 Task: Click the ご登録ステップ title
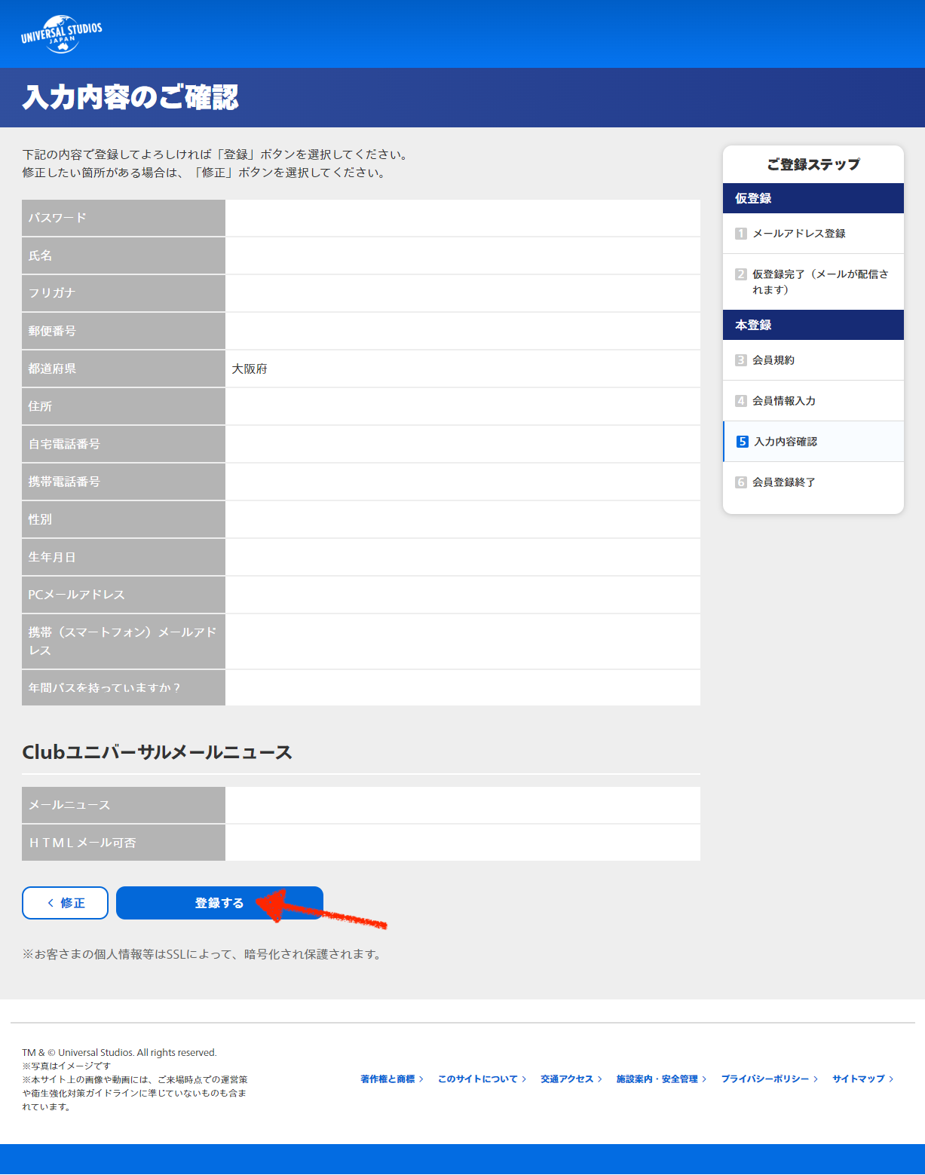pyautogui.click(x=813, y=164)
